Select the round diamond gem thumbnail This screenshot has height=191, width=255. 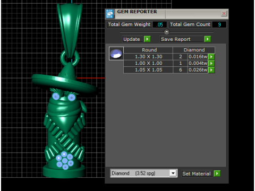(x=116, y=54)
